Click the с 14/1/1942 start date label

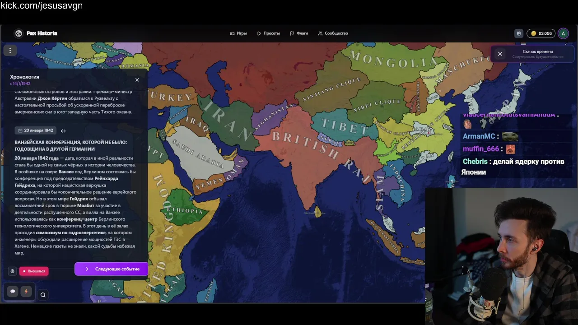coord(20,84)
